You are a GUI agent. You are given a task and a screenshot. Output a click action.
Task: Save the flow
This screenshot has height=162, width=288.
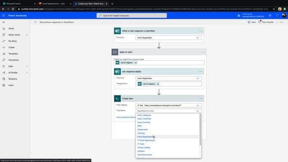click(x=252, y=22)
